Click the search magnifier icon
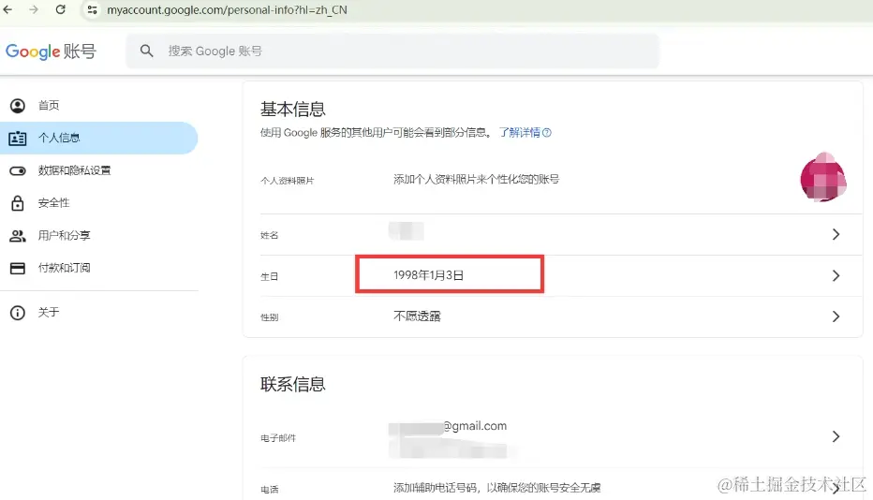This screenshot has height=500, width=873. point(146,51)
